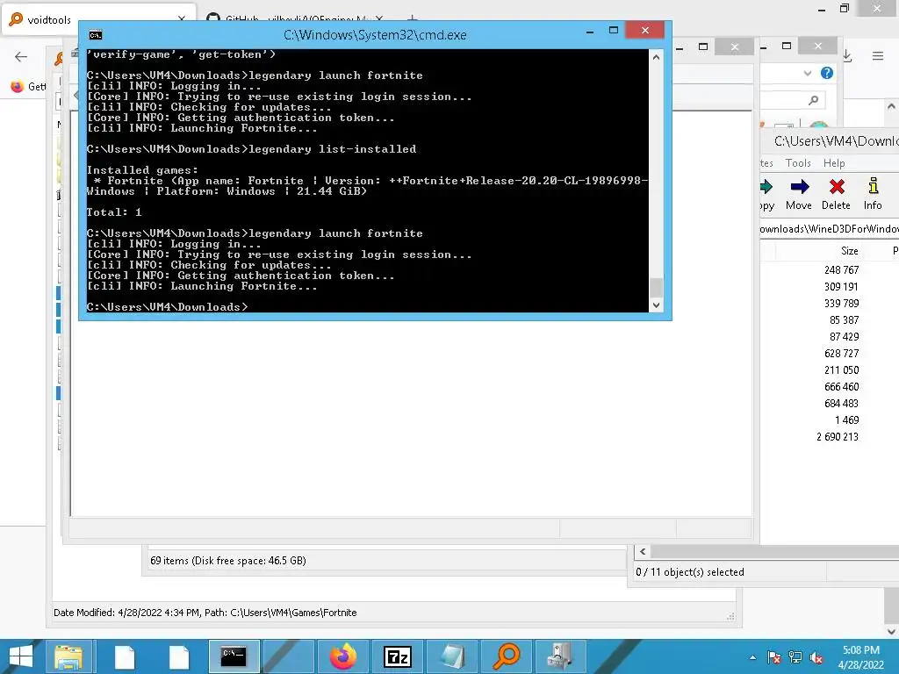Click the 7-Zip address path field

coord(829,229)
